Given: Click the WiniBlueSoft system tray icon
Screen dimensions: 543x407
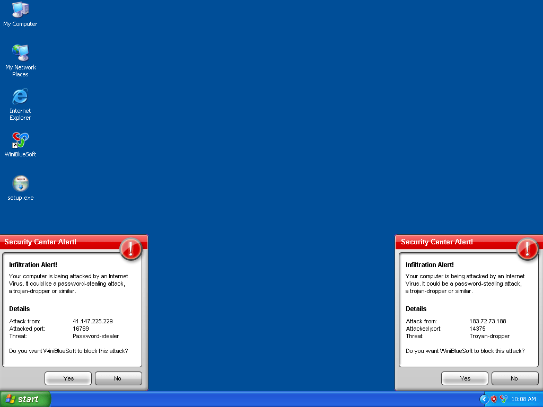Looking at the screenshot, I should coord(504,399).
